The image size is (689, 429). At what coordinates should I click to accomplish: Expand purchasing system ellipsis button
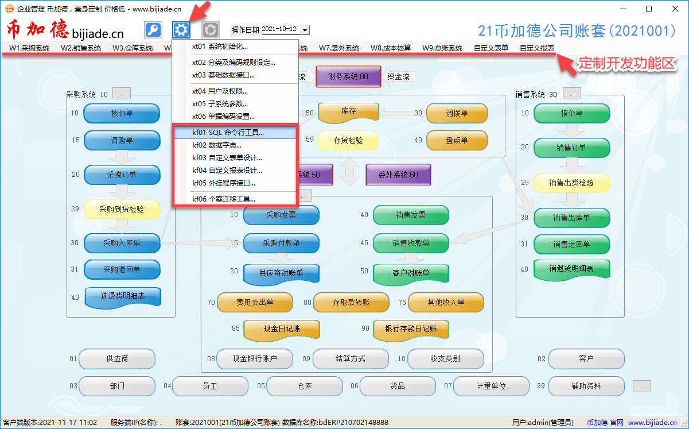point(122,94)
